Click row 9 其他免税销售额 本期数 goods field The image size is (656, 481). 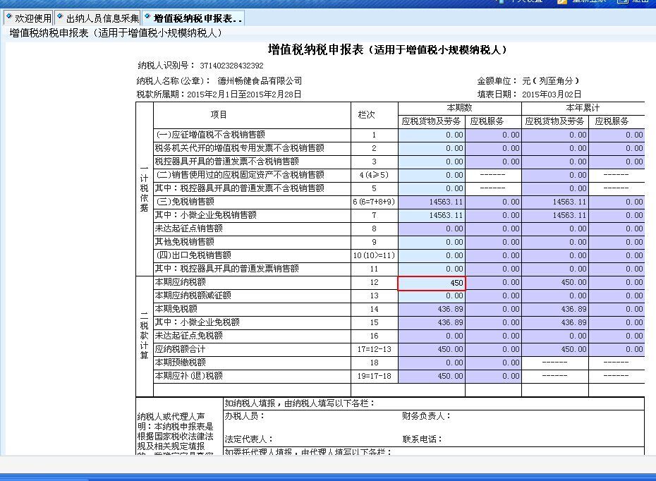431,242
